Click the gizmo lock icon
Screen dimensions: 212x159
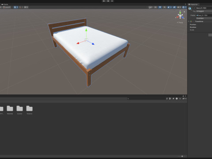[x=184, y=12]
